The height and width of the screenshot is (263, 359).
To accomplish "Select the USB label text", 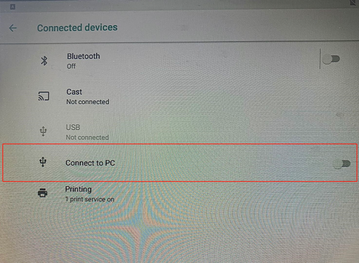I will (73, 127).
